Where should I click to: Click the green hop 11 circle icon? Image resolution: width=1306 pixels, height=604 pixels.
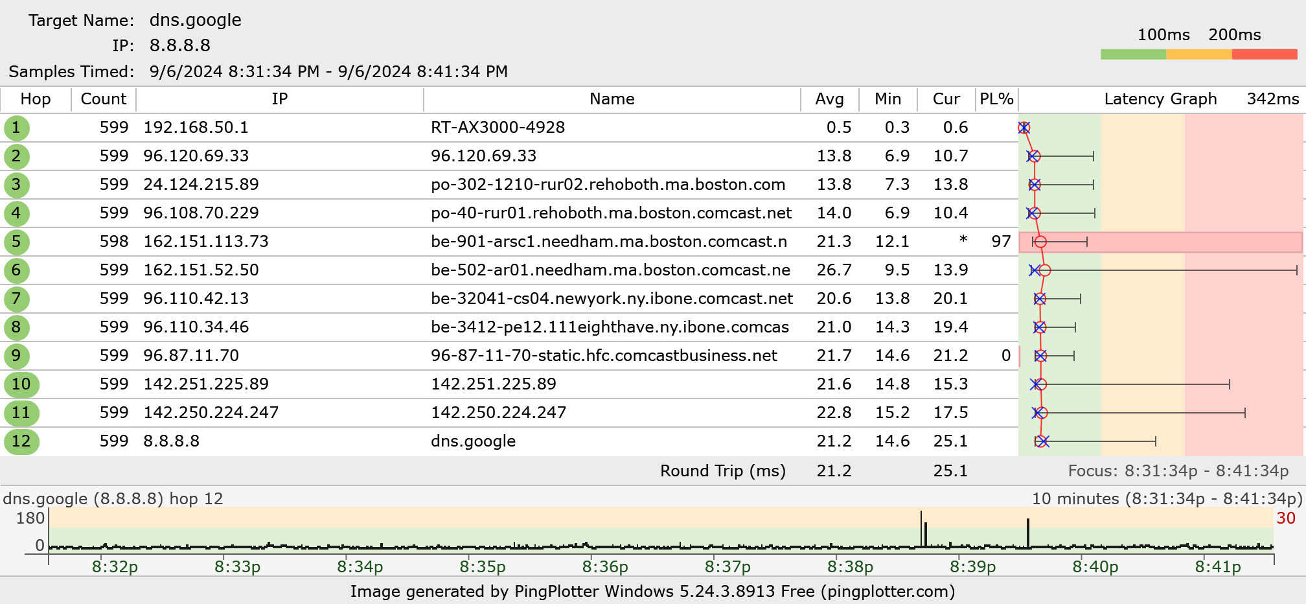(x=21, y=413)
